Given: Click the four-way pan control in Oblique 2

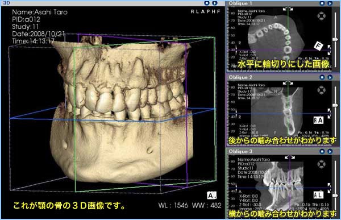Looking at the screenshot, I should click(x=322, y=90).
